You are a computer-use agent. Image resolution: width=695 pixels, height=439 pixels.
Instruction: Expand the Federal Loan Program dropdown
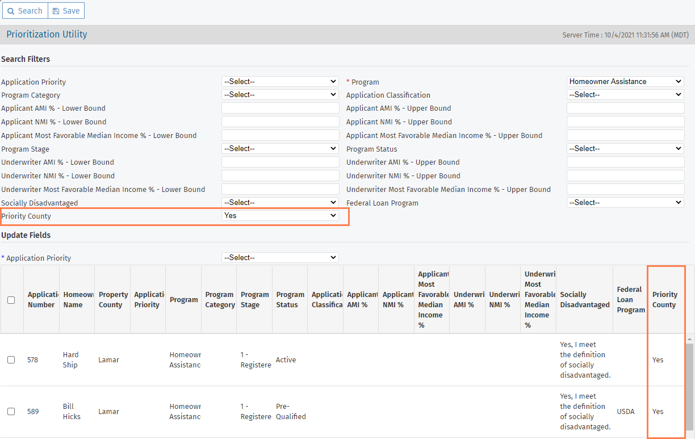pos(625,203)
